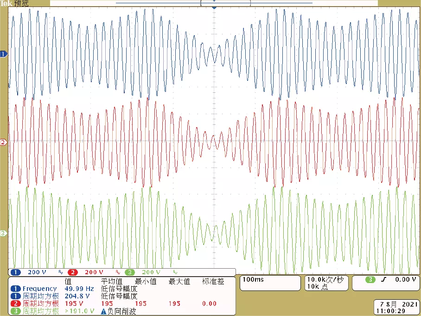Click the 100ms timebase readout
The height and width of the screenshot is (316, 421).
[x=253, y=279]
